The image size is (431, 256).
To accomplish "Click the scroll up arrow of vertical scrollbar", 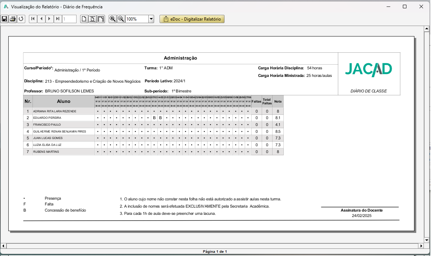I will (x=427, y=29).
